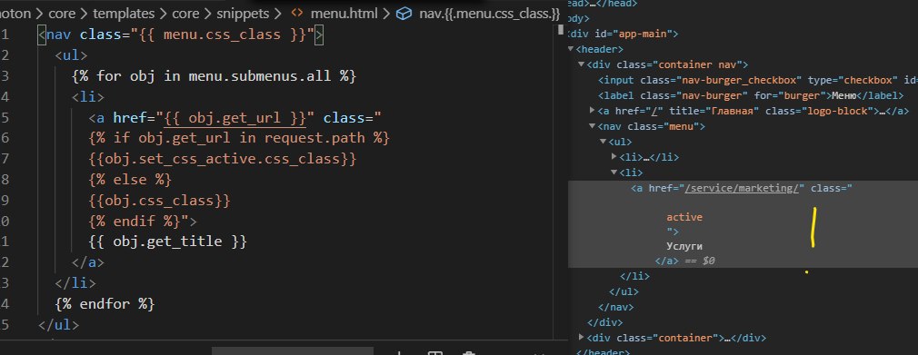The height and width of the screenshot is (355, 918).
Task: Click the closing </ul> in DevTools tree
Action: click(624, 291)
